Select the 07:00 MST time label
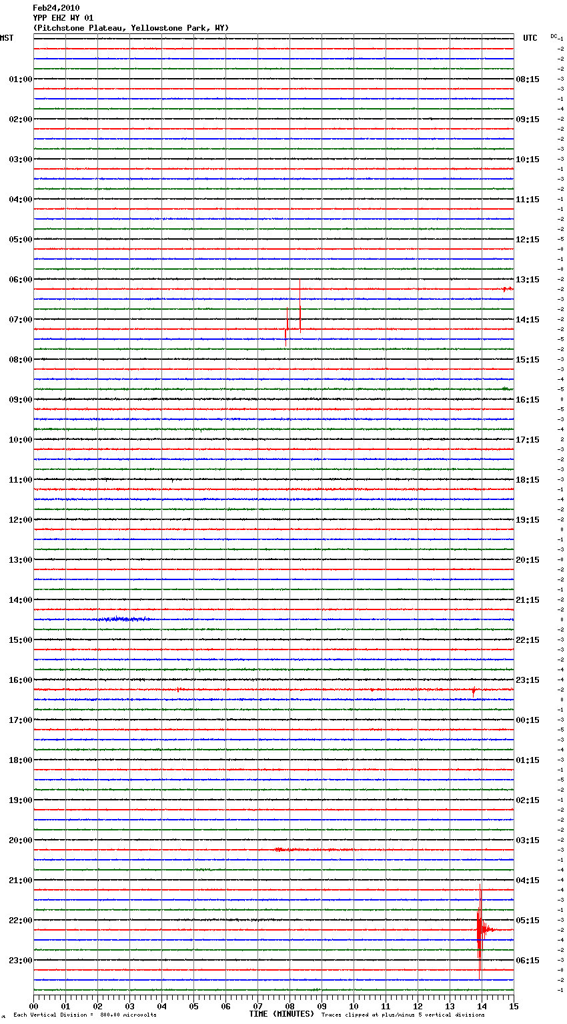The image size is (567, 1024). click(21, 320)
